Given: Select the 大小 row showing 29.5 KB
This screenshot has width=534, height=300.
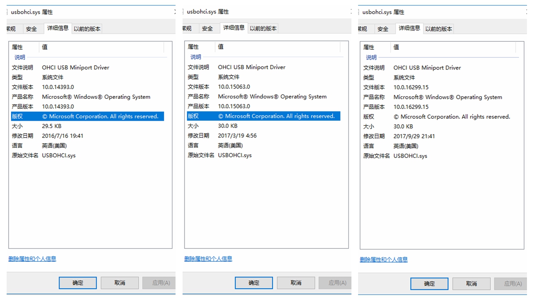Looking at the screenshot, I should point(88,126).
